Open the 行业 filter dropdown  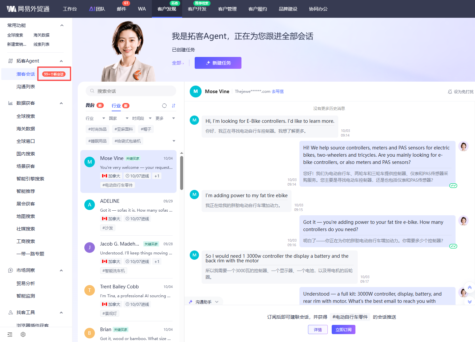[95, 118]
